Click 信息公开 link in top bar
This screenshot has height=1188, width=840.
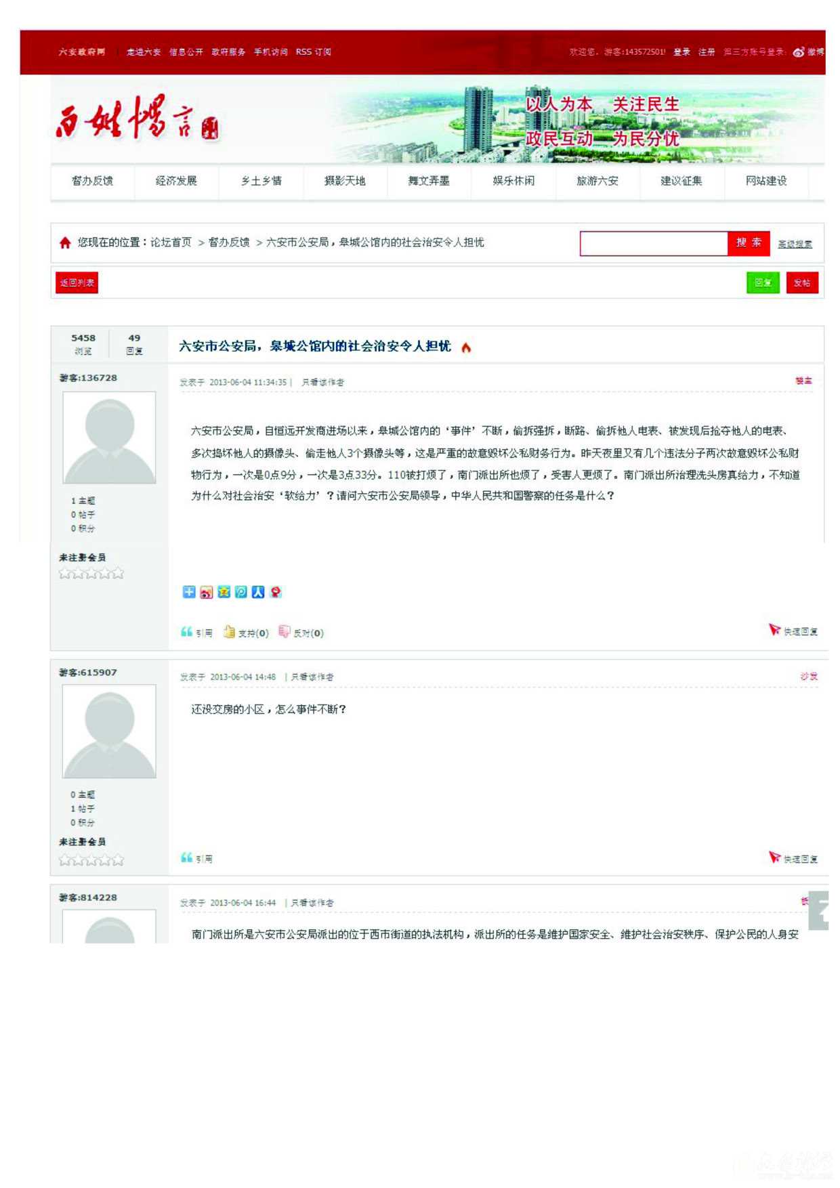pos(186,52)
